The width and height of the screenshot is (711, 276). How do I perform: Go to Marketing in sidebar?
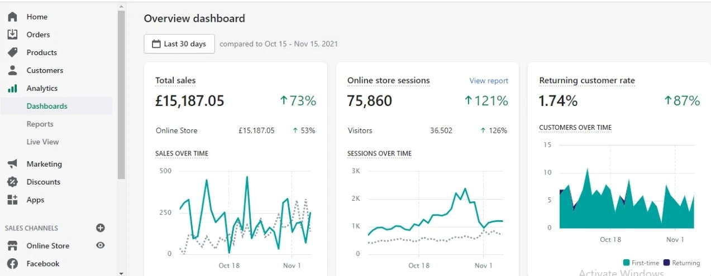point(44,164)
